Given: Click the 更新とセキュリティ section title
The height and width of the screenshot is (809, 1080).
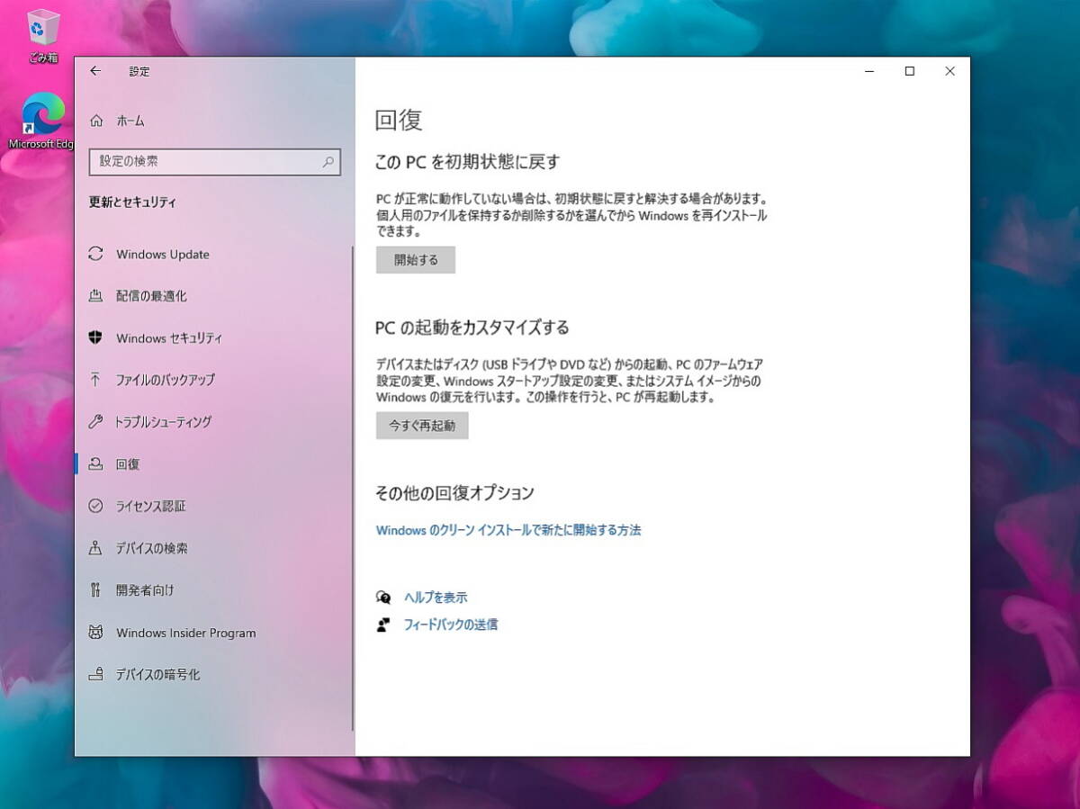Looking at the screenshot, I should point(132,202).
